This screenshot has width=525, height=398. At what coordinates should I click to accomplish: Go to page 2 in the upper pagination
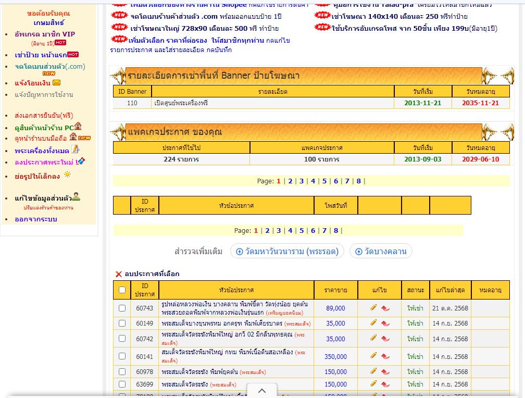290,181
